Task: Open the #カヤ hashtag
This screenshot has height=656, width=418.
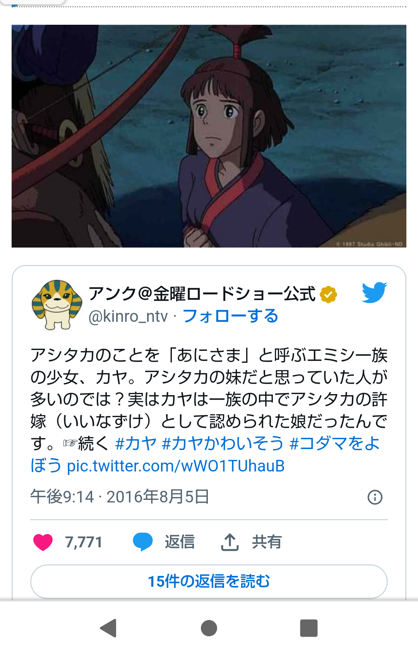Action: (136, 443)
